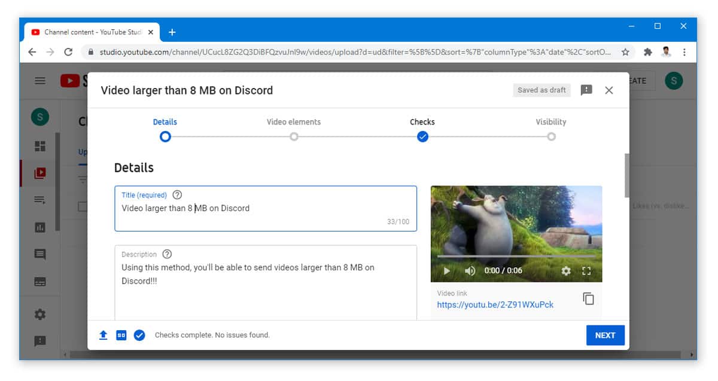Click the Title help question mark icon
Viewport: 718px width, 381px height.
click(x=177, y=195)
